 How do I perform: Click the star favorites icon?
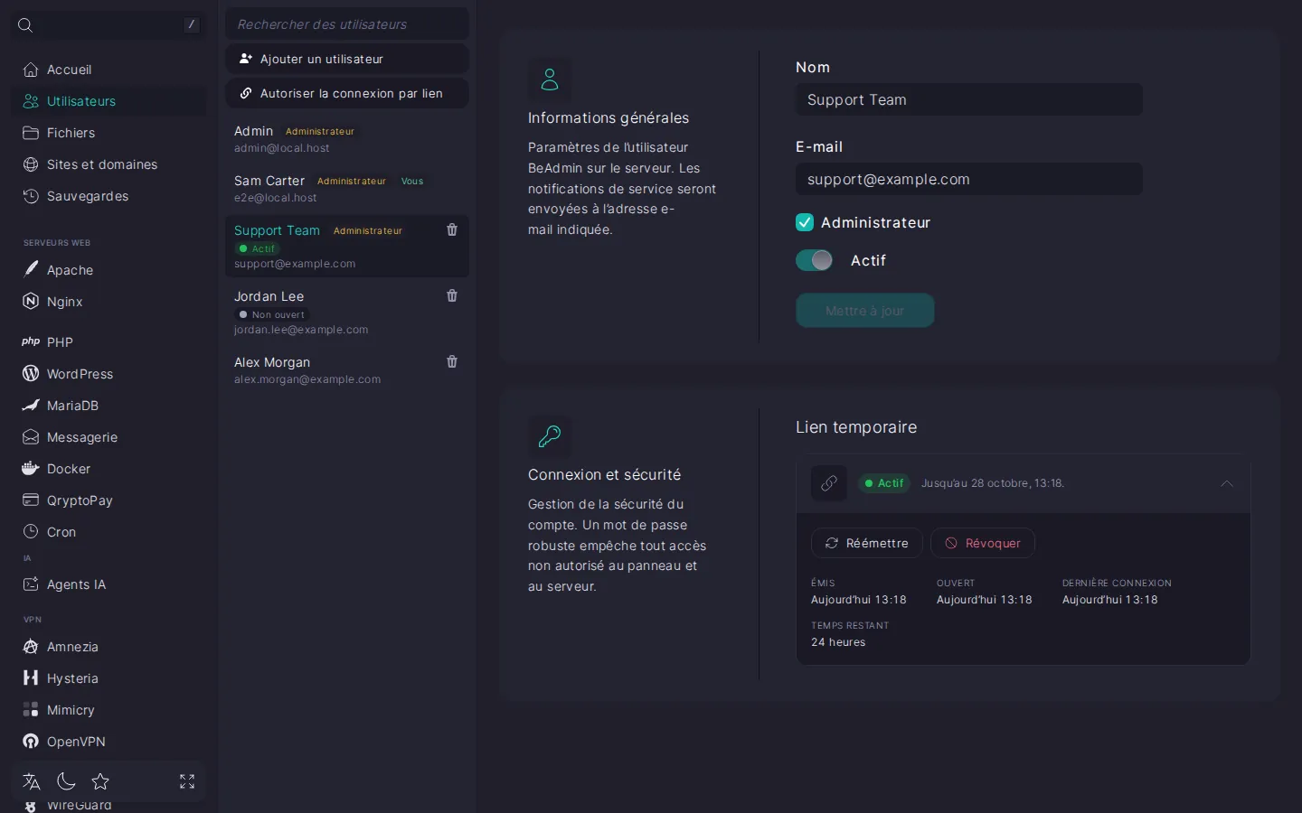coord(100,781)
